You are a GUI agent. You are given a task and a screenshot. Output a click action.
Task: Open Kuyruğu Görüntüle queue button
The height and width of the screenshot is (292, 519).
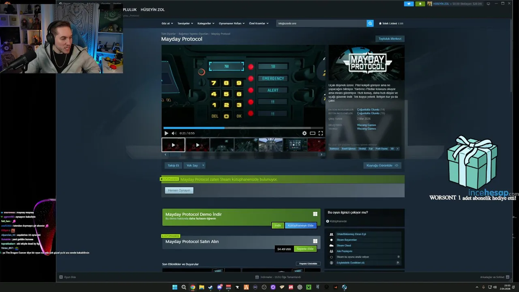[x=382, y=165]
